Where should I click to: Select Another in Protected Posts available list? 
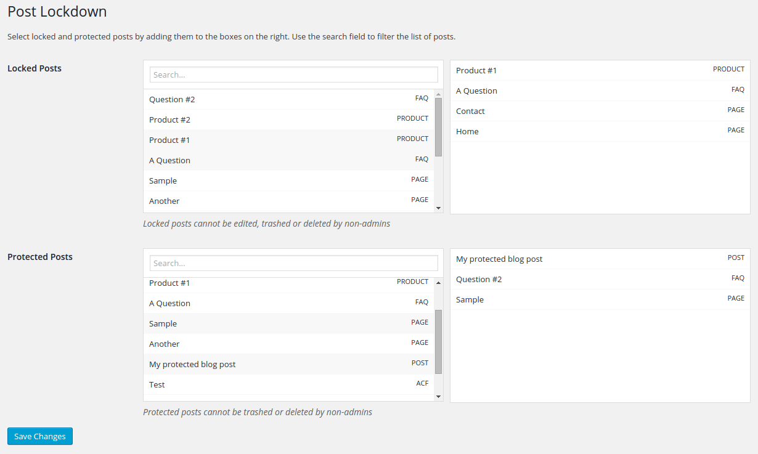click(289, 344)
